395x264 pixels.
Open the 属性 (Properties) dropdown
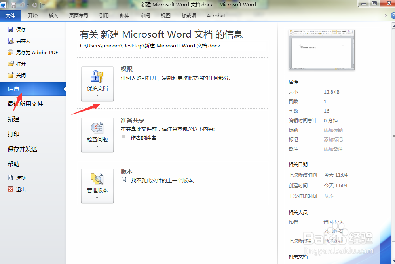tap(295, 82)
